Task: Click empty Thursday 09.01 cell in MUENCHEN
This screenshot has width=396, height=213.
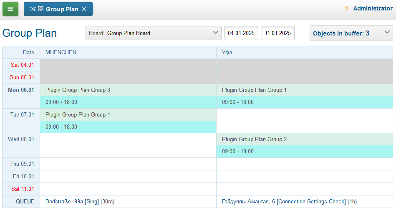Action: click(x=128, y=164)
